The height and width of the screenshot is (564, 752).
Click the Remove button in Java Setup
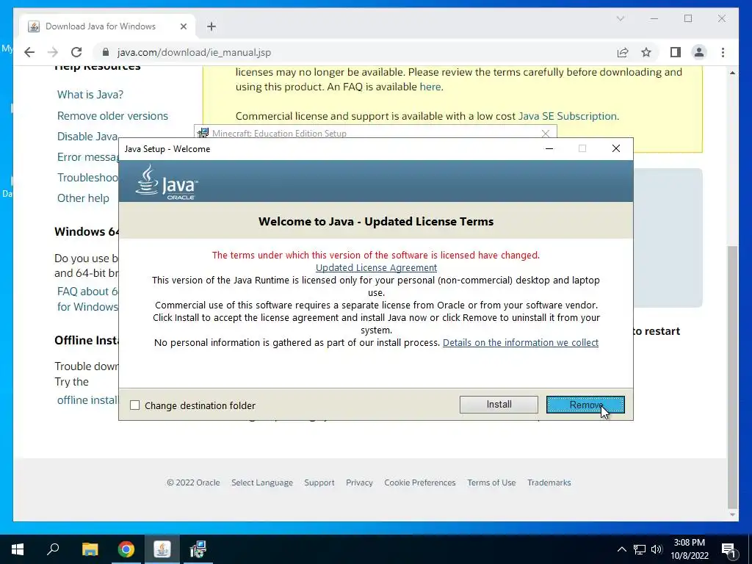click(585, 405)
